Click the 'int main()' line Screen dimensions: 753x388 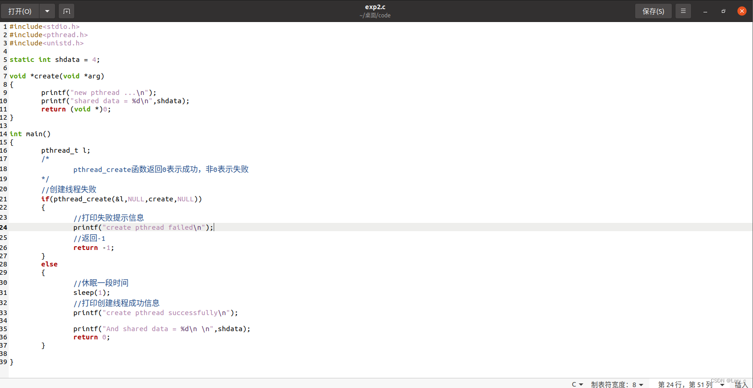click(x=30, y=134)
